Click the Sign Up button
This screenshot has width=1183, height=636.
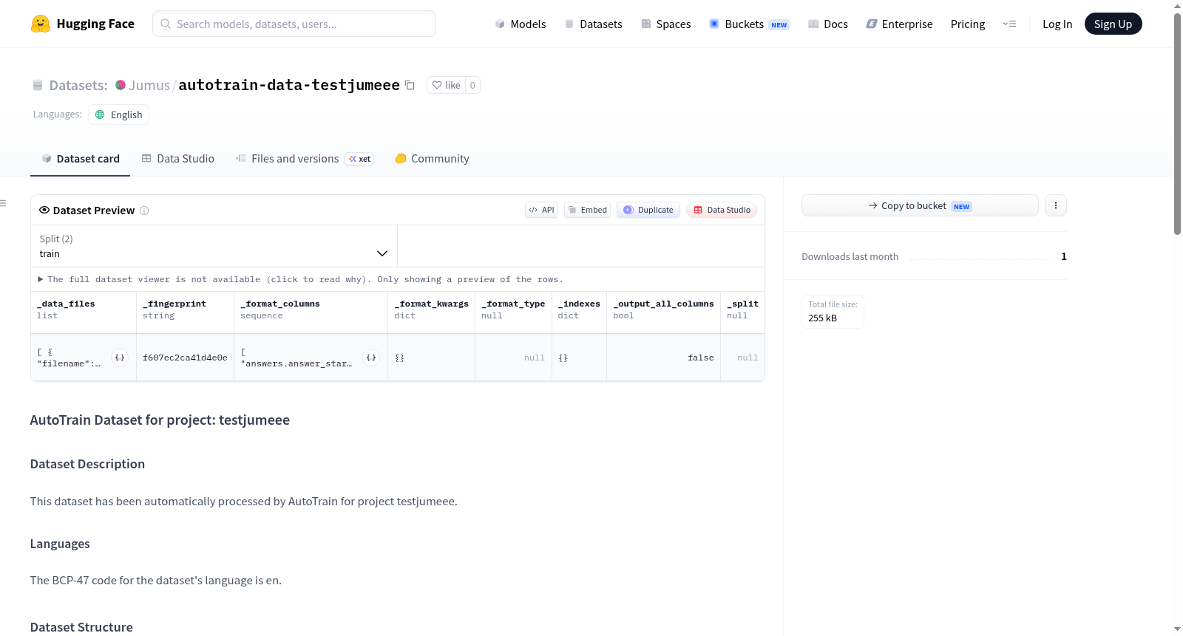(1113, 24)
